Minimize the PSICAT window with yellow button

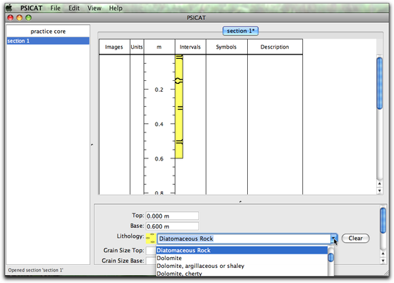(19, 18)
